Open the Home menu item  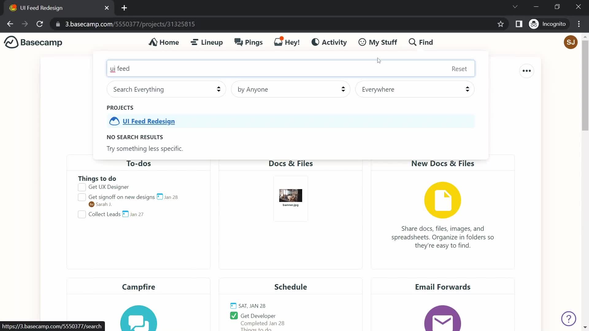(x=164, y=42)
